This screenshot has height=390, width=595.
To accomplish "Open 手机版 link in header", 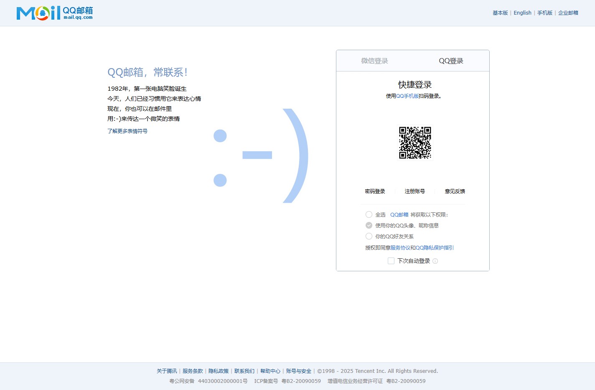I will point(545,13).
